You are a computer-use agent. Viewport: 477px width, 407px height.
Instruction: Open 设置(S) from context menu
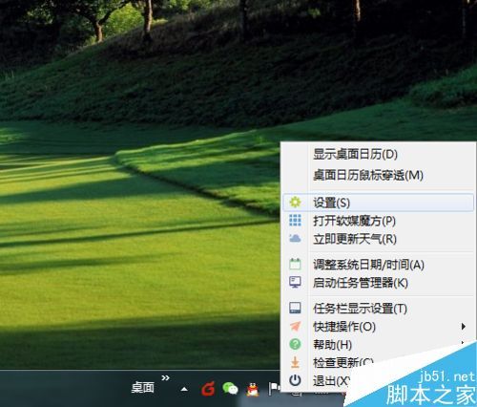coord(378,203)
